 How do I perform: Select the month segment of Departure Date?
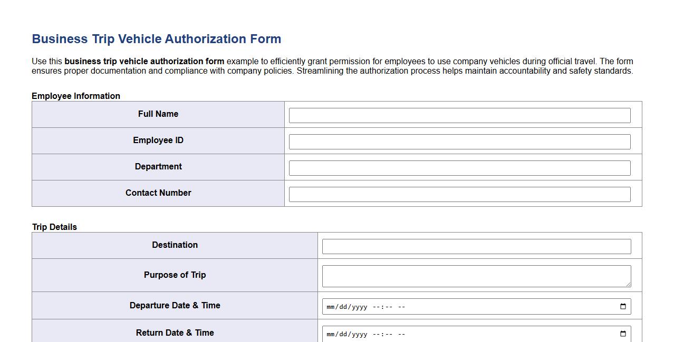pyautogui.click(x=332, y=306)
